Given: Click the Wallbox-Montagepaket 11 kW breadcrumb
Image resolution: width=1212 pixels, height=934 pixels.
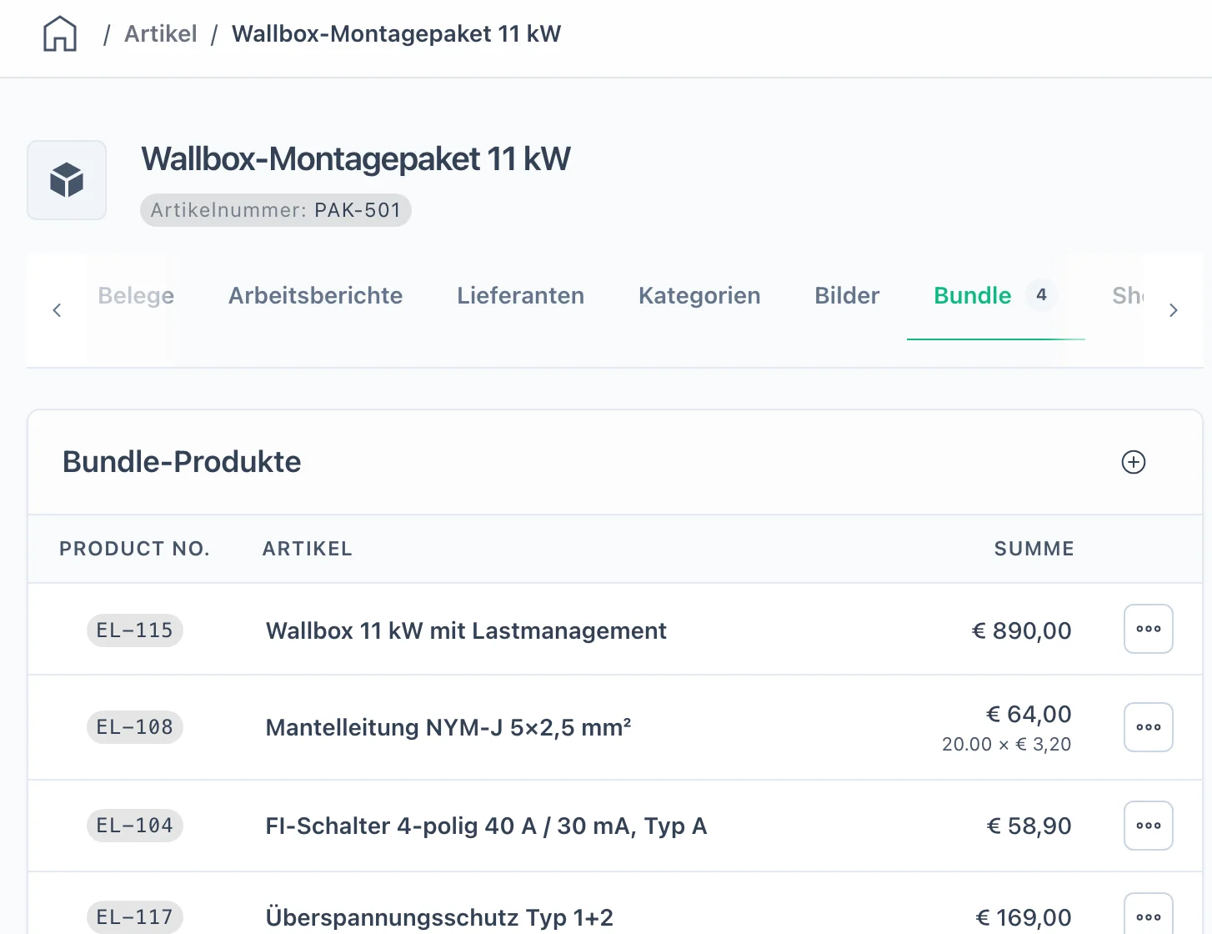Looking at the screenshot, I should pyautogui.click(x=397, y=34).
